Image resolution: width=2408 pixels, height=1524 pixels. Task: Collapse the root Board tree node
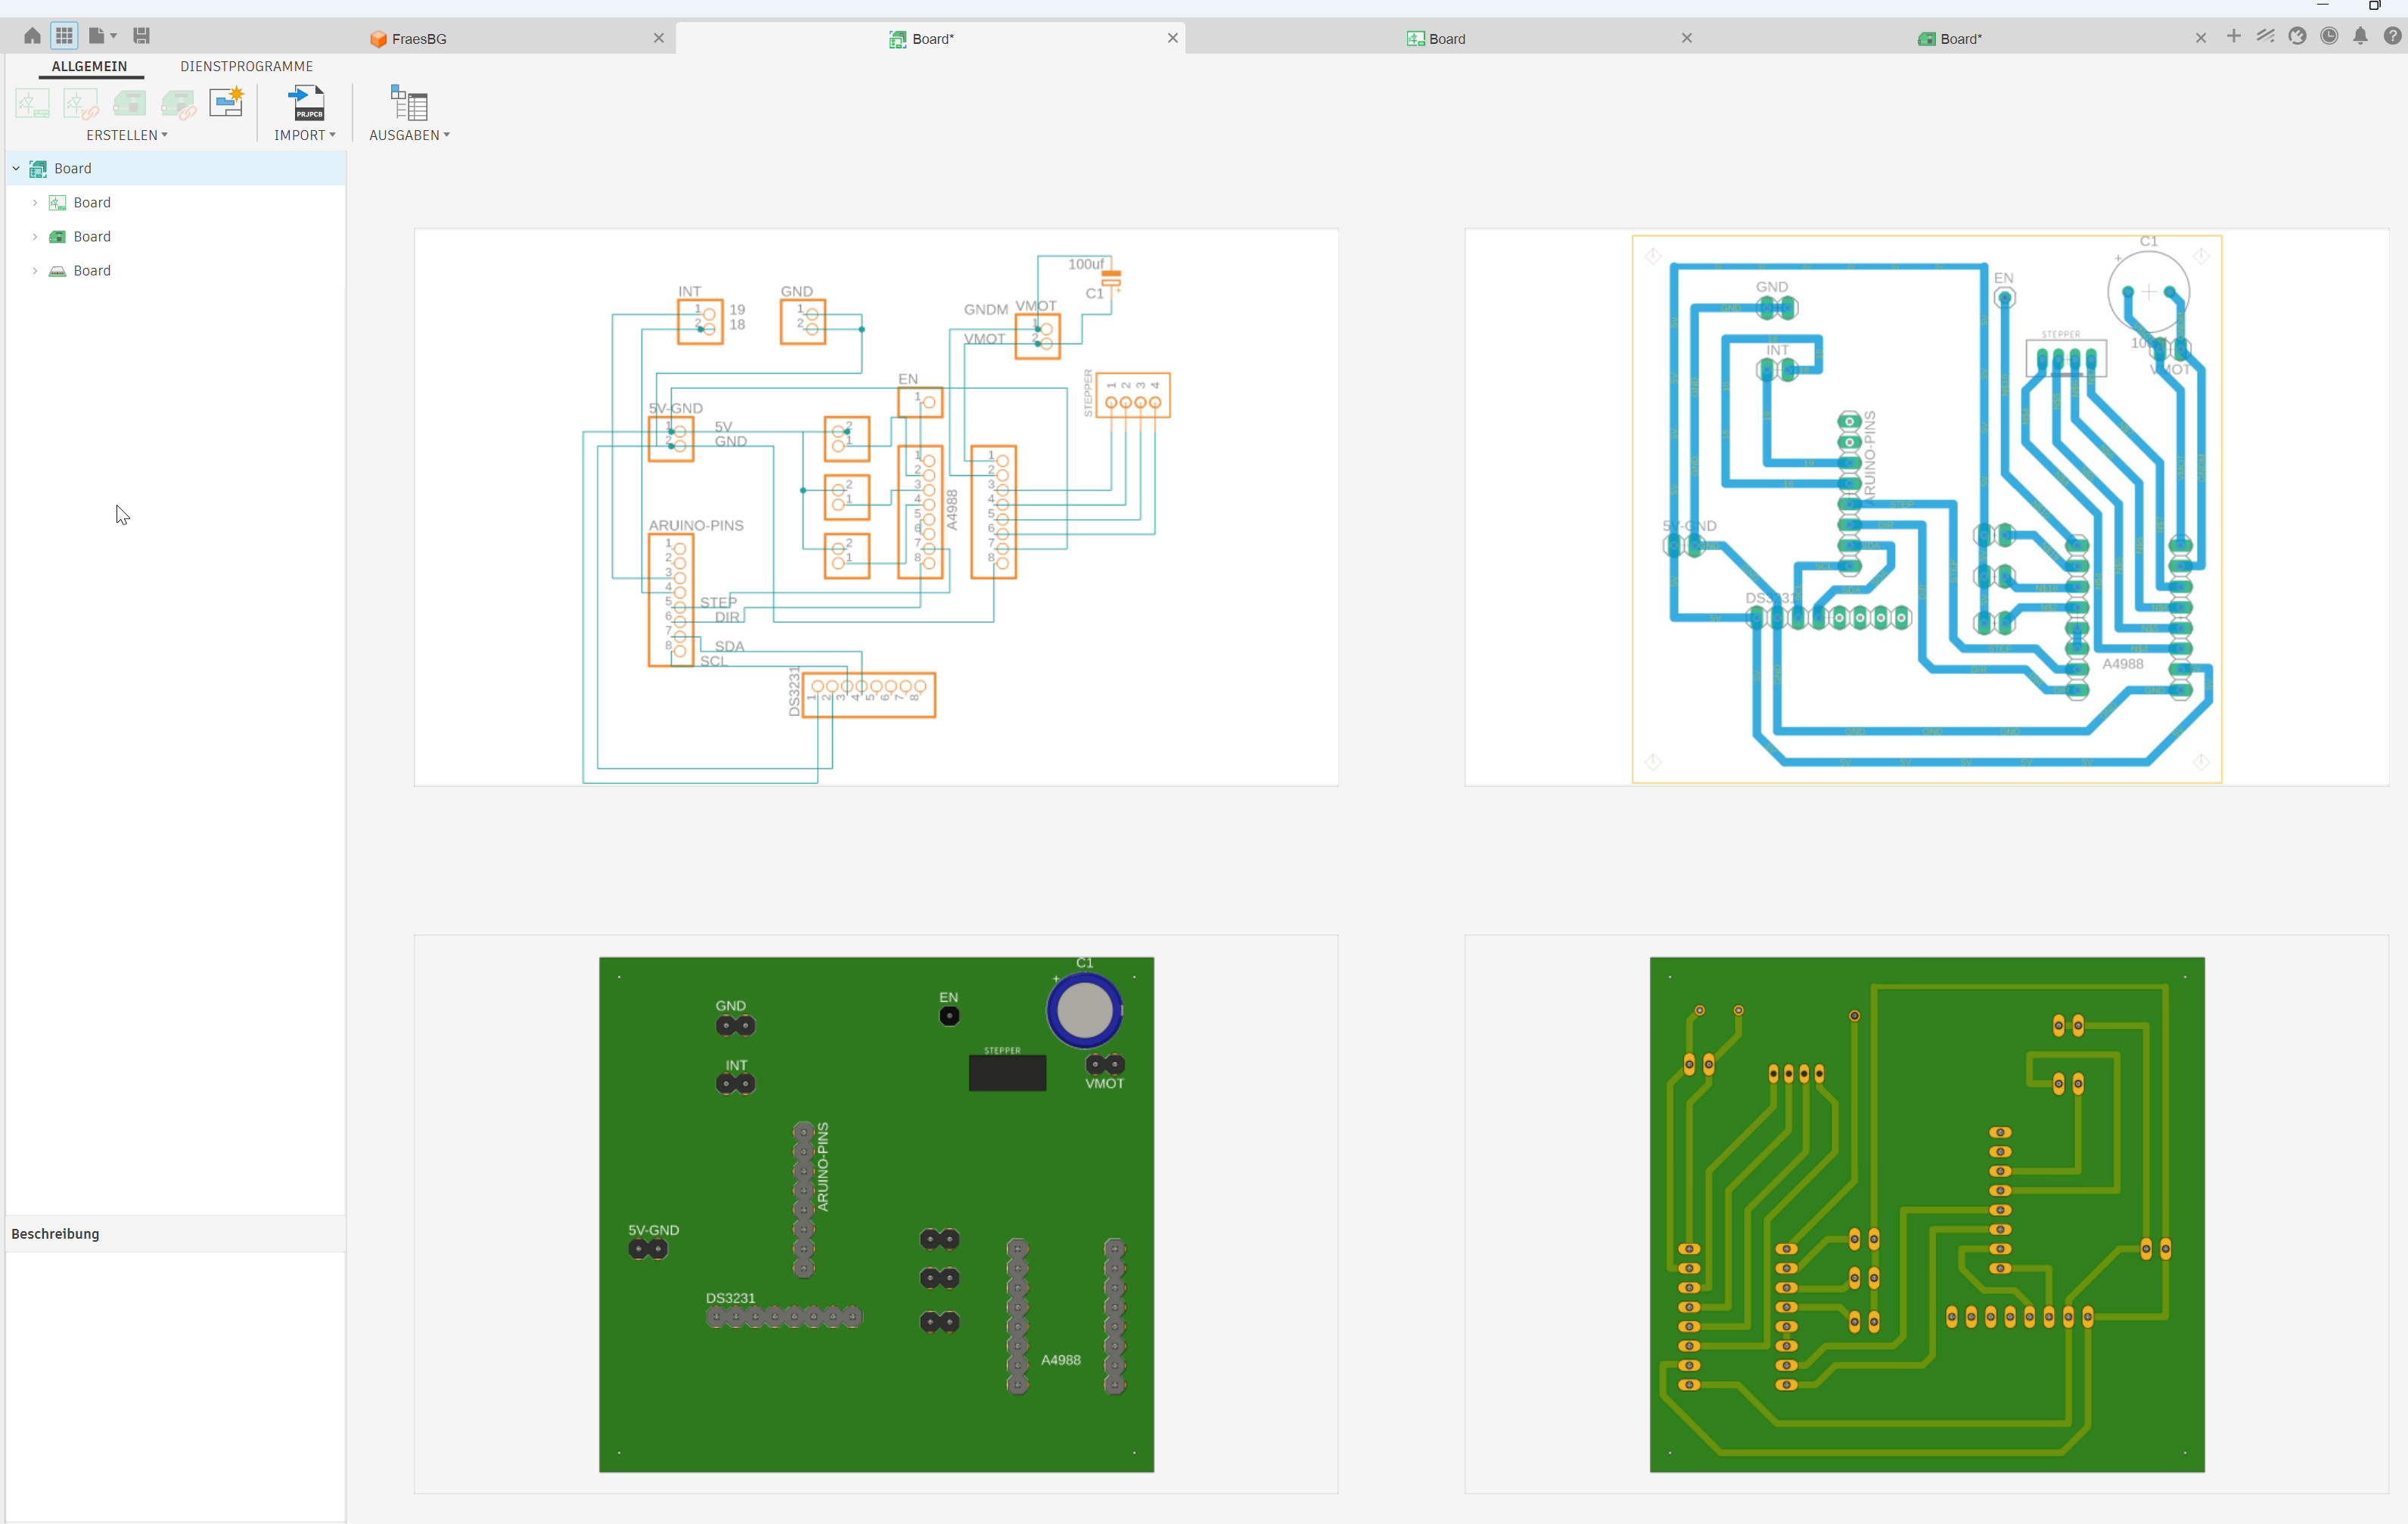[x=16, y=168]
